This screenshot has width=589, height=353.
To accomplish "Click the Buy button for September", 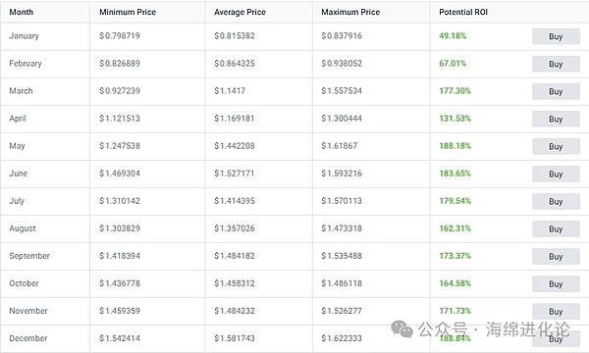I will 556,256.
